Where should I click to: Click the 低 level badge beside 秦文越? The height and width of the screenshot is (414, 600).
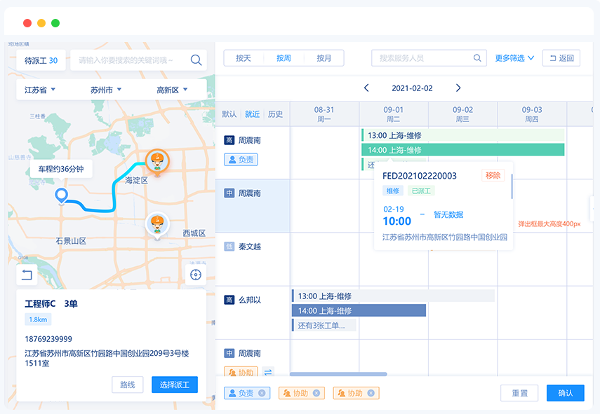click(x=229, y=247)
